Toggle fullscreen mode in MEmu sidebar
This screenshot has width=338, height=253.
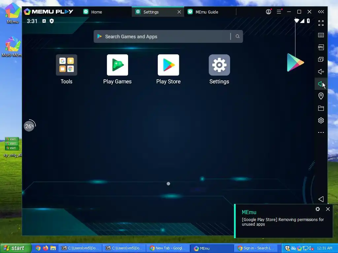pos(321,23)
